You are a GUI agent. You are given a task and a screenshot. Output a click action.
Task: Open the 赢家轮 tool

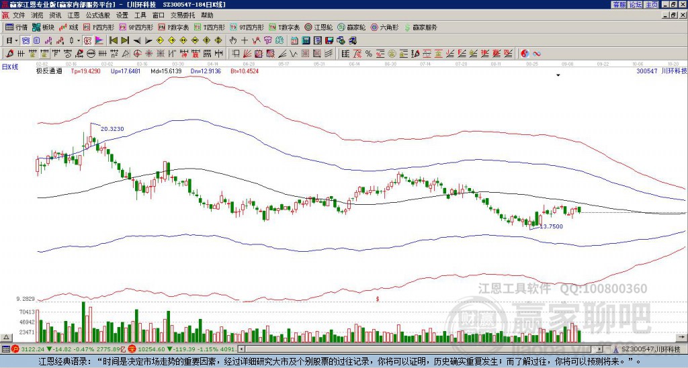tap(351, 27)
